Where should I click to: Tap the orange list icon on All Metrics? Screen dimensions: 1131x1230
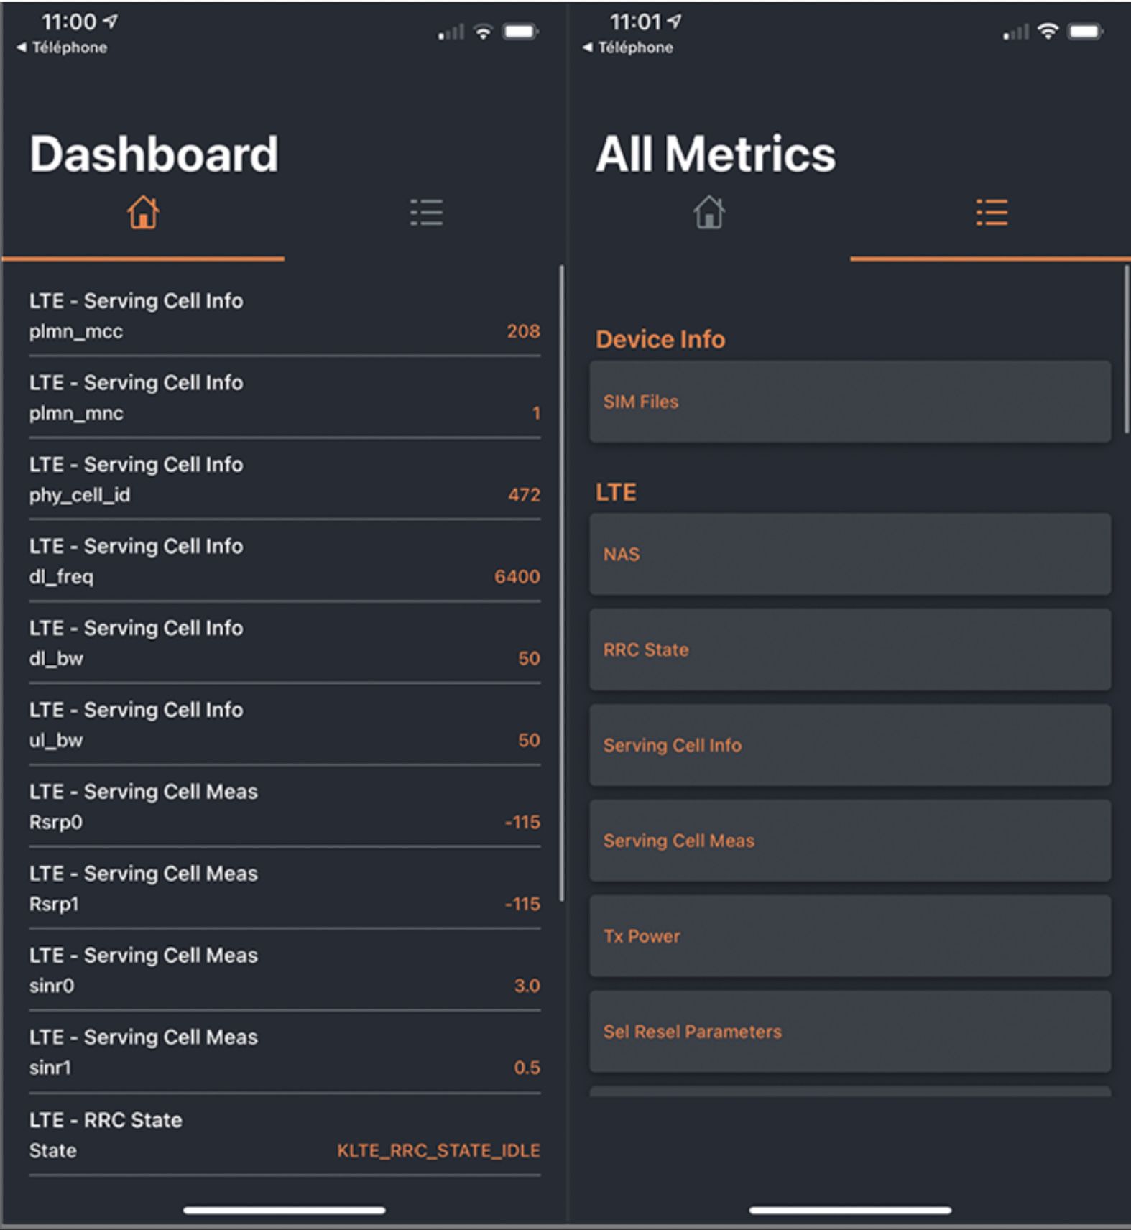(992, 213)
